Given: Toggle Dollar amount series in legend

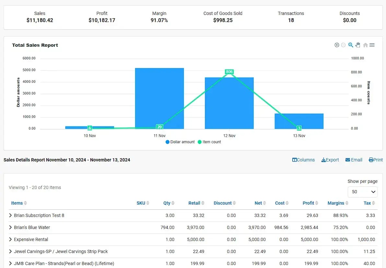Looking at the screenshot, I should click(x=180, y=142).
